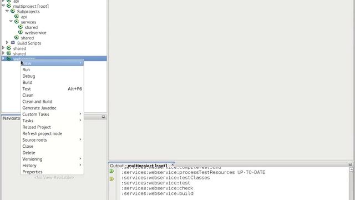
Task: Minimize the Output window
Action: tap(350, 164)
